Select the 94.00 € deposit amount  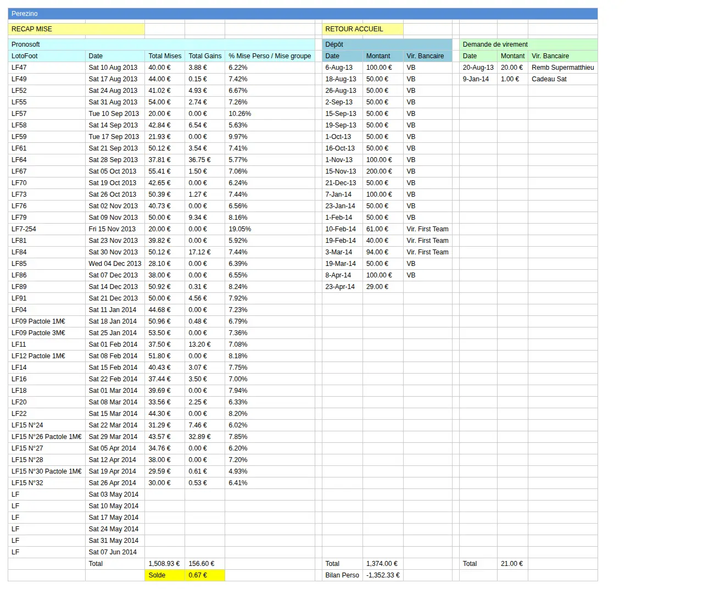pos(383,252)
